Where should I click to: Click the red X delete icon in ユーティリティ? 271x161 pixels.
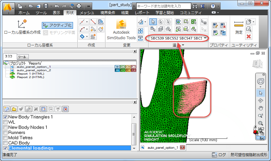click(x=249, y=36)
